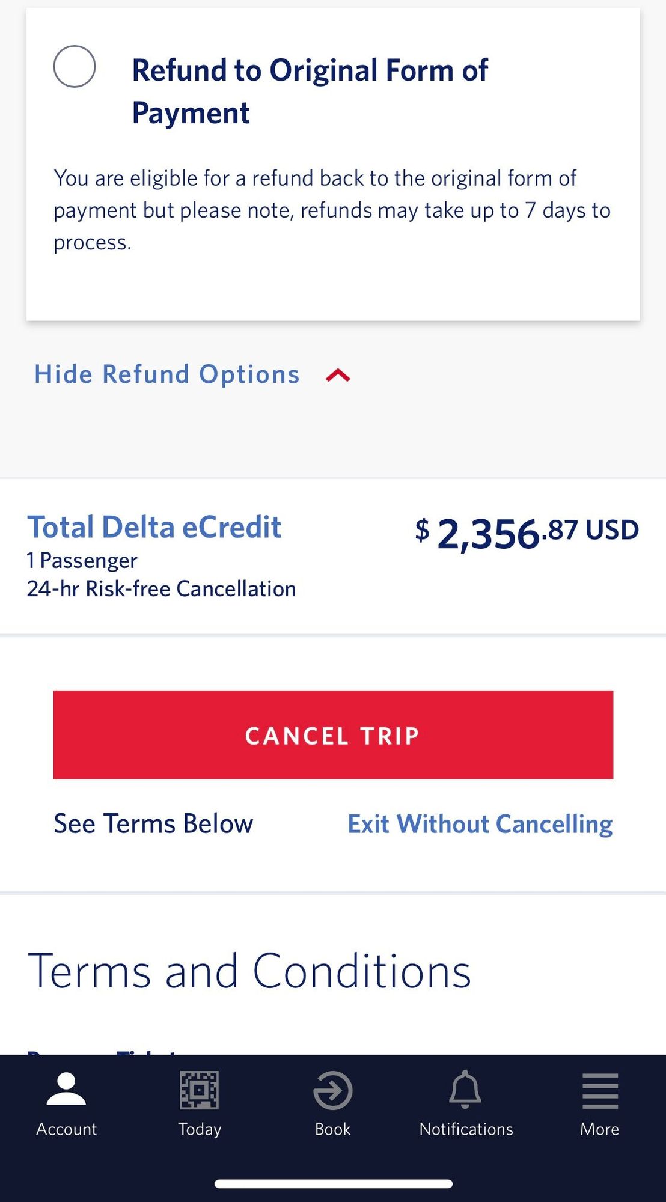
Task: Select the More tab label
Action: tap(599, 1129)
